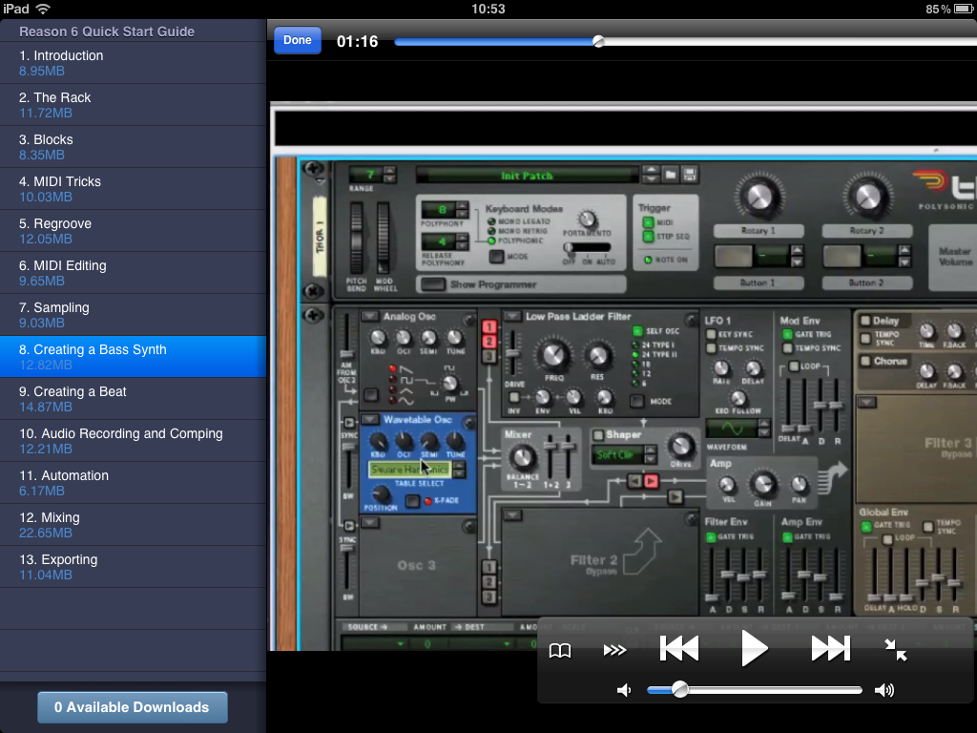Choose lesson 1. Introduction
The image size is (977, 733).
point(133,63)
